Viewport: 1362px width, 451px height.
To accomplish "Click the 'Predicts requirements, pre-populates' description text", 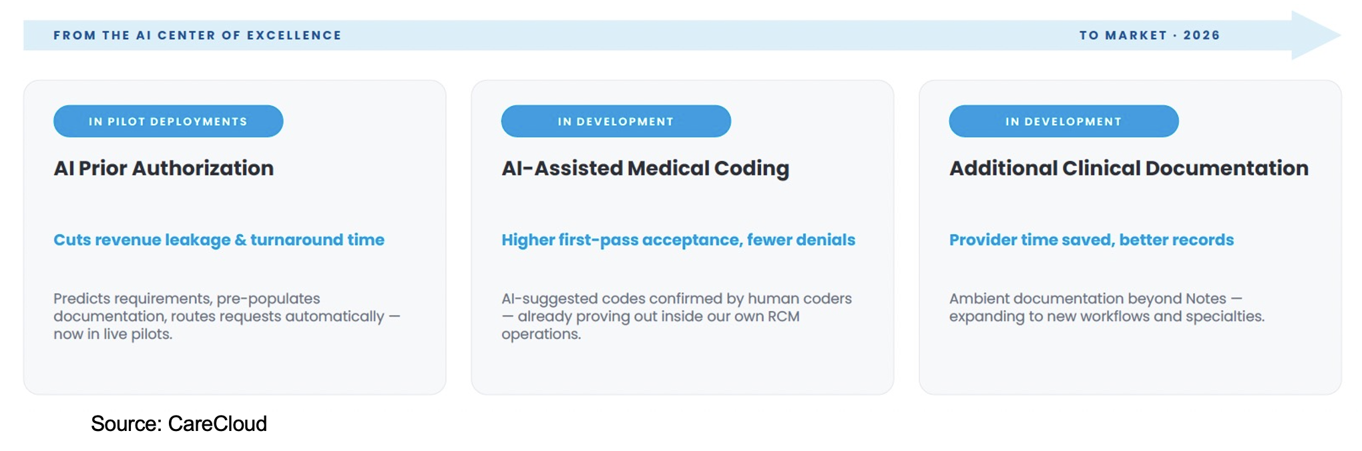I will (x=227, y=316).
